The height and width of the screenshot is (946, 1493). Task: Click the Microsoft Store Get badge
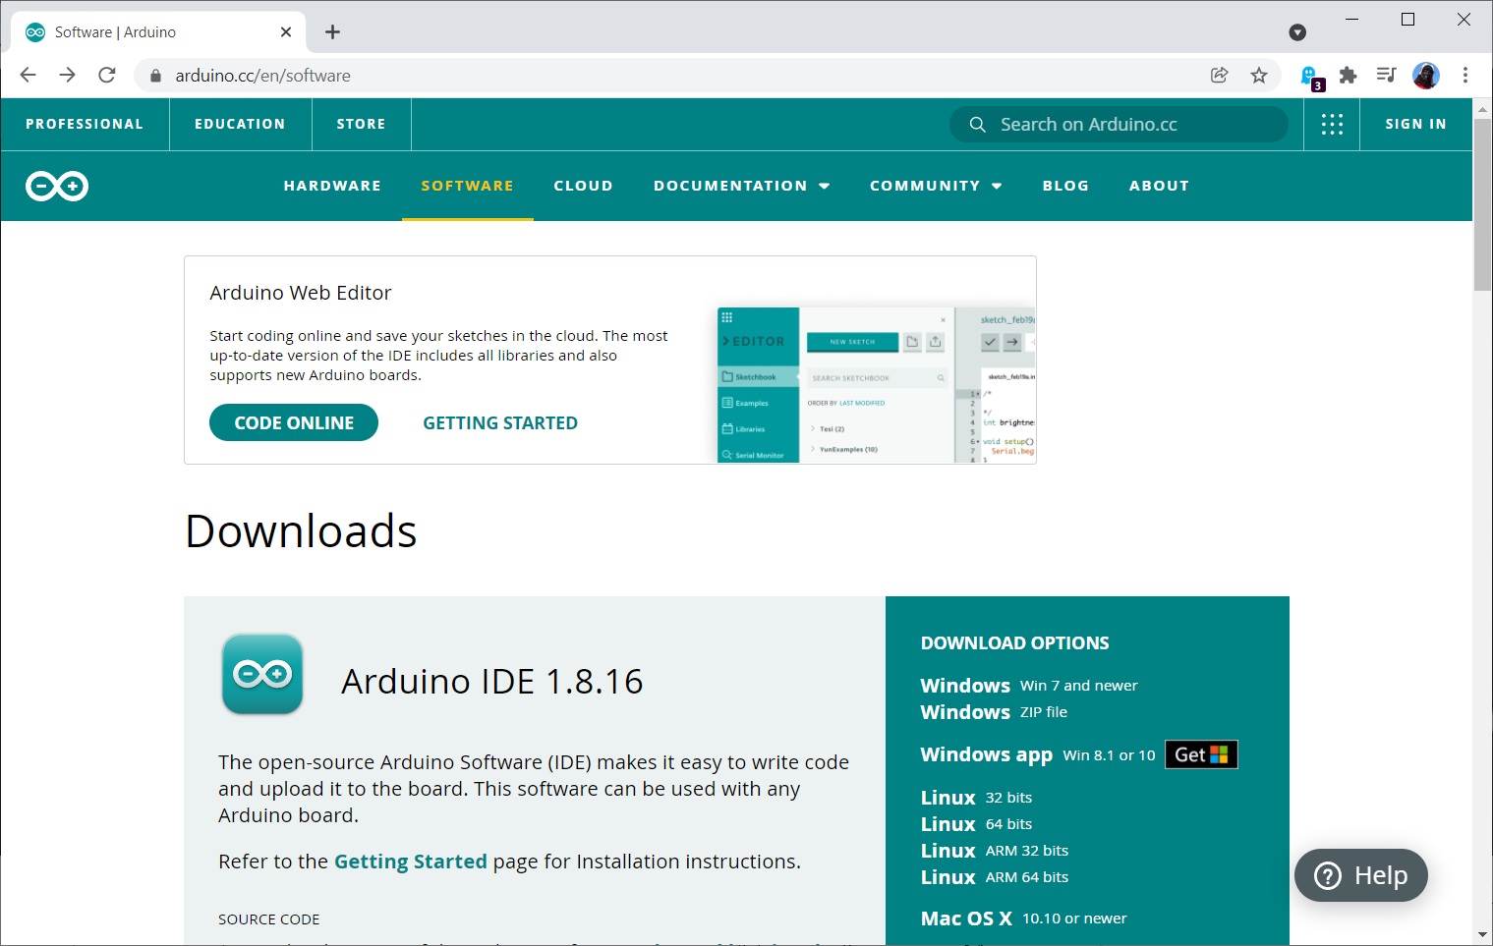(1201, 754)
